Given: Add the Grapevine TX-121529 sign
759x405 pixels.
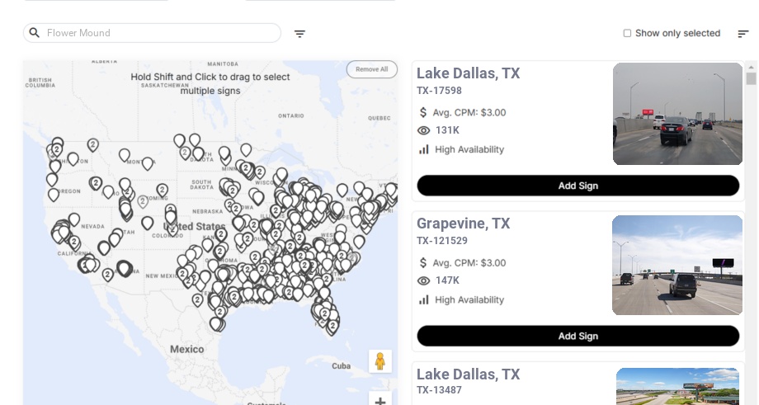Looking at the screenshot, I should point(577,336).
